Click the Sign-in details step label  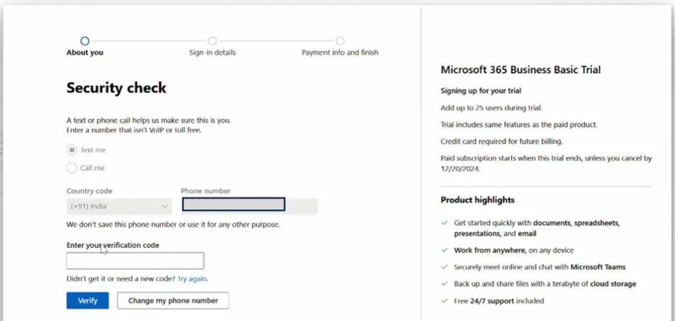click(x=212, y=53)
